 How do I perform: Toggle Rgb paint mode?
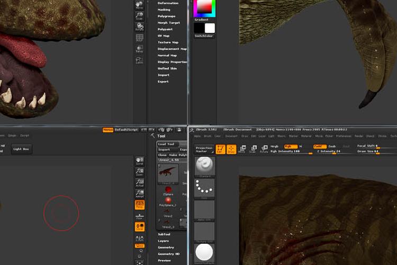point(291,146)
